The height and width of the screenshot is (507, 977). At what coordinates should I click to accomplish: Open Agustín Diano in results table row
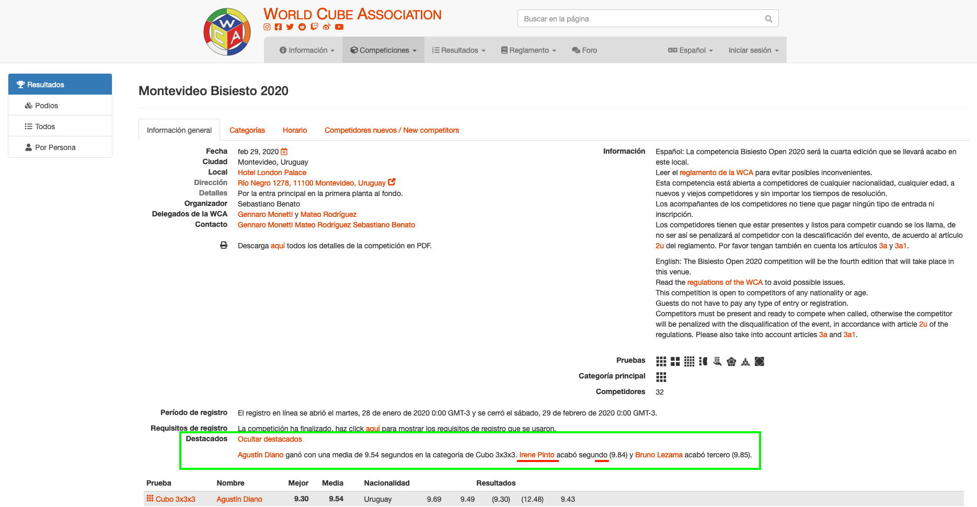[239, 499]
